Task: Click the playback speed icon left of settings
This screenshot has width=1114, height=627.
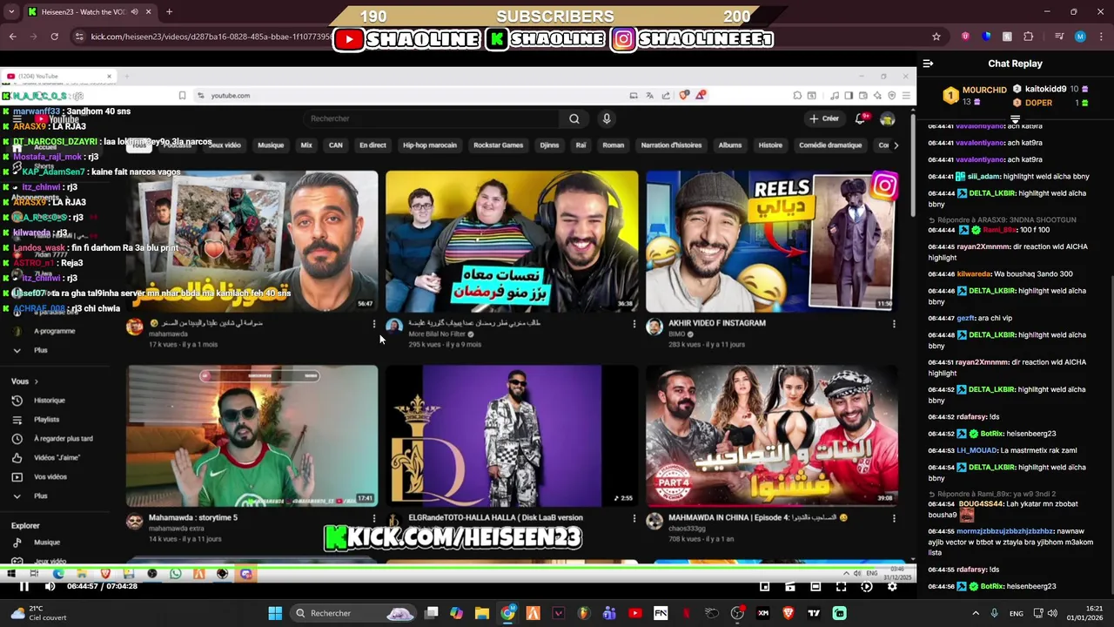Action: click(866, 586)
